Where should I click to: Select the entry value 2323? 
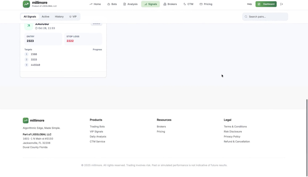click(30, 41)
